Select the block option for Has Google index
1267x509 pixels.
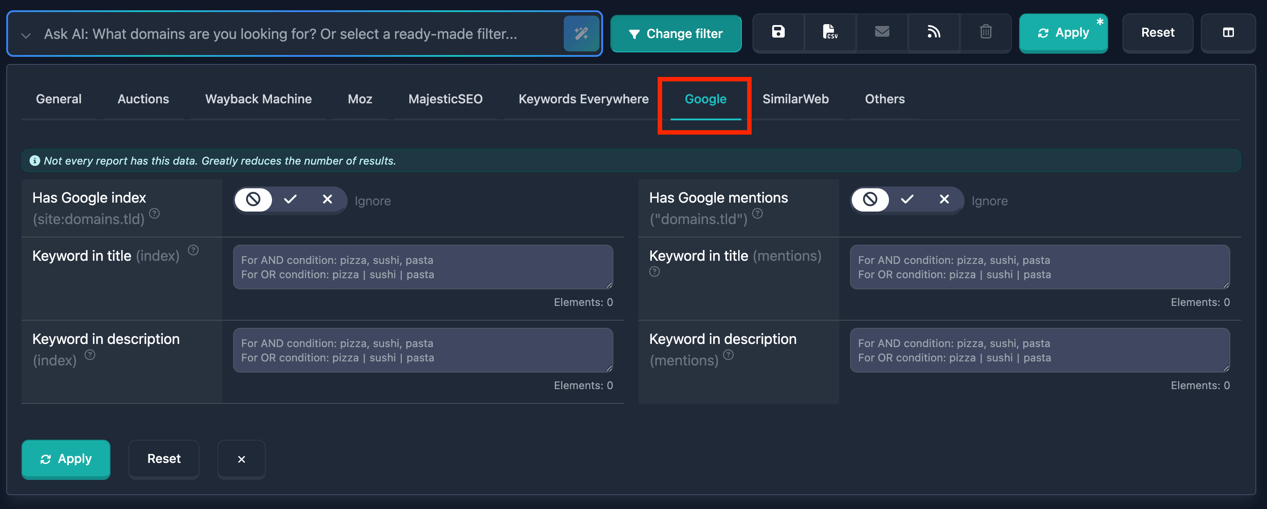coord(253,200)
